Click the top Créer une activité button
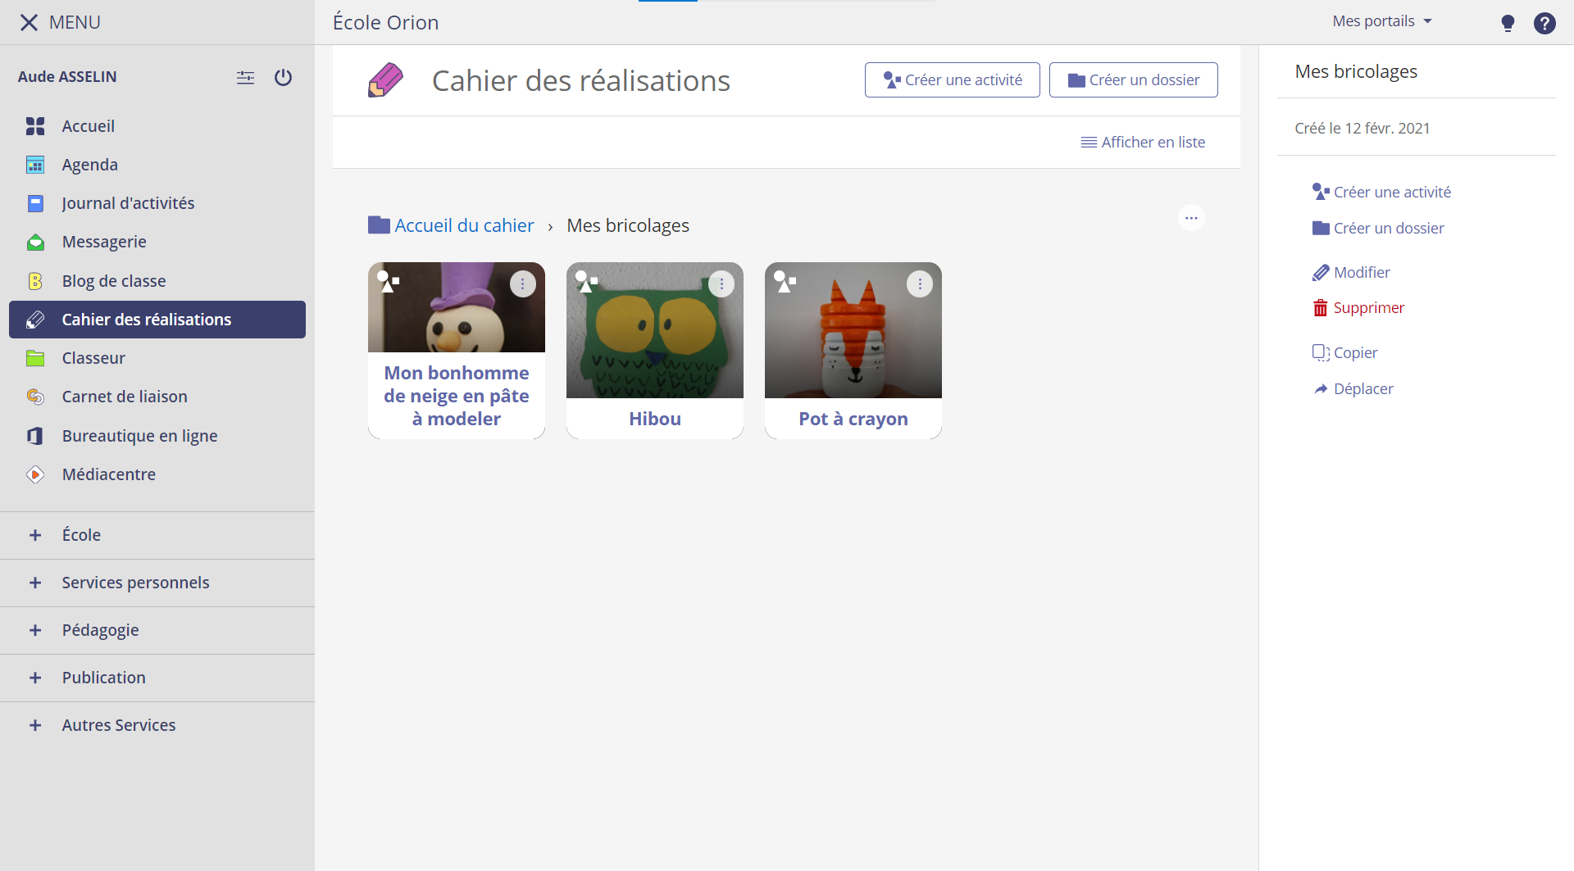1574x871 pixels. (952, 80)
